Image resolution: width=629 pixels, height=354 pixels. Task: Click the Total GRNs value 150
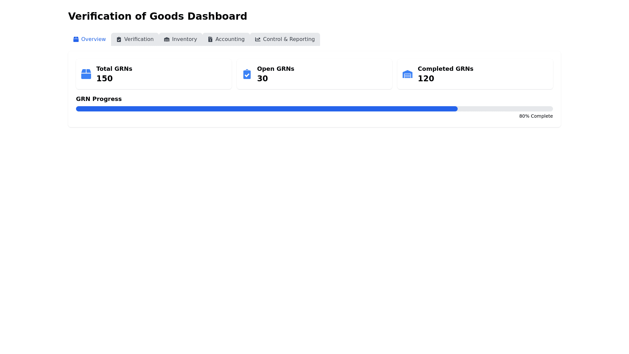click(105, 79)
